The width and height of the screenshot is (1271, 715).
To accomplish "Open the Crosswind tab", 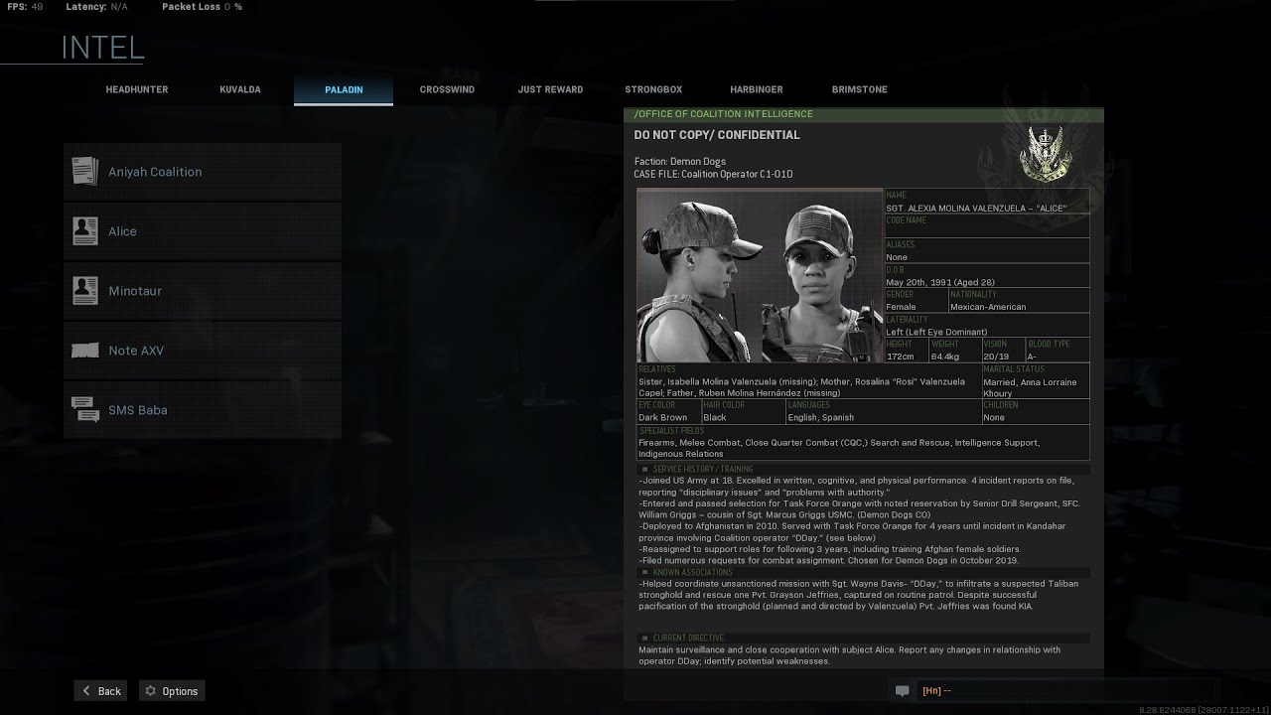I will click(x=447, y=89).
